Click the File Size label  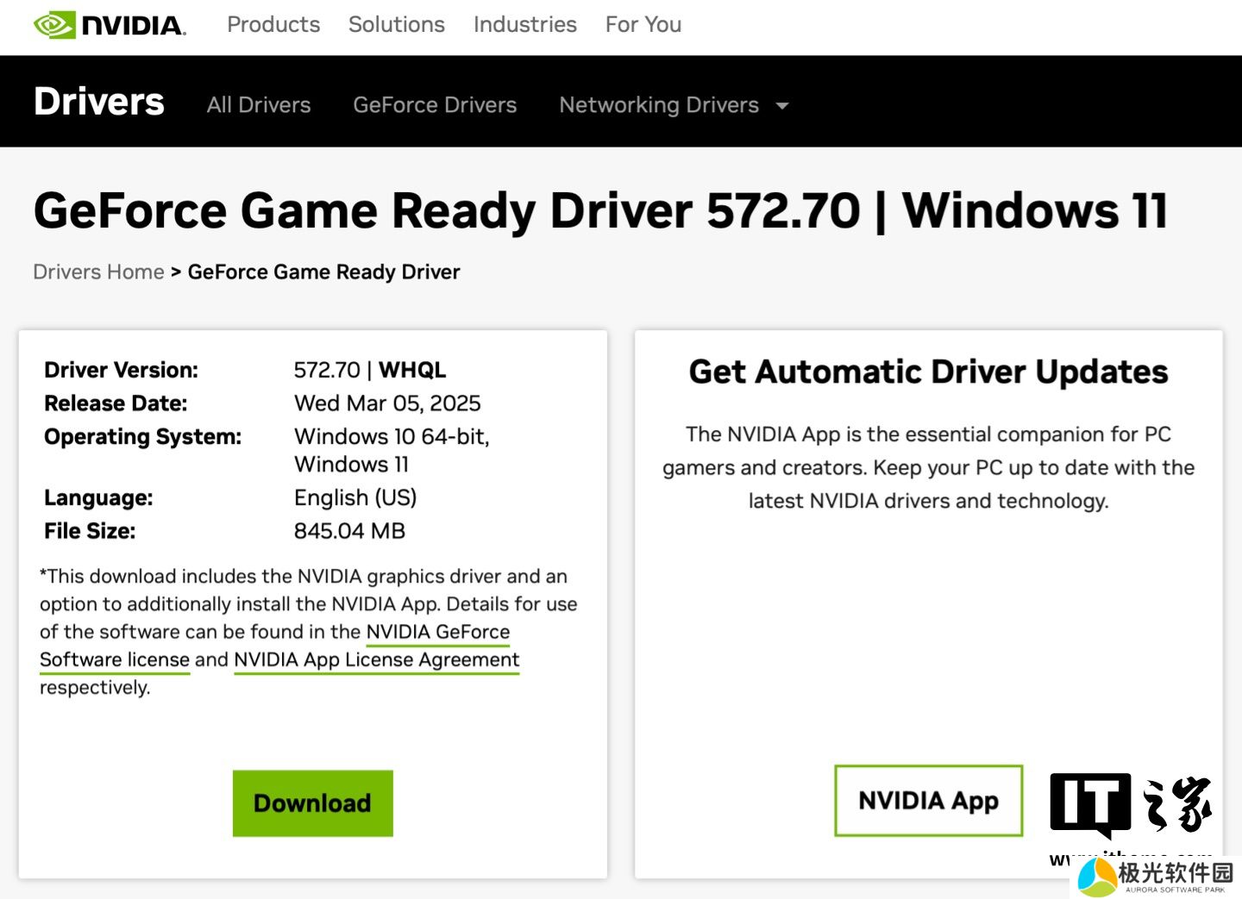pos(90,531)
